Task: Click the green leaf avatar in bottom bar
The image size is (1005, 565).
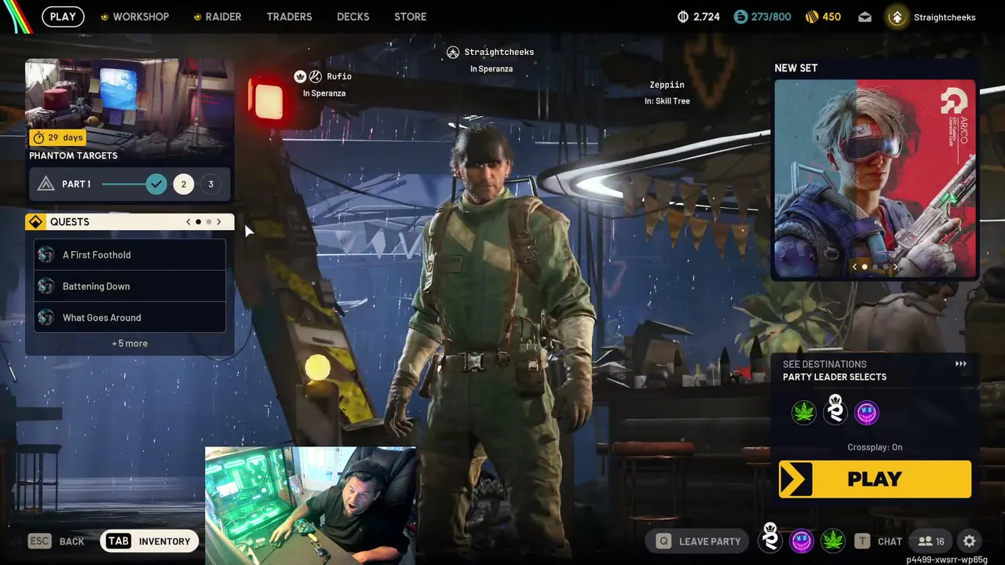Action: tap(832, 541)
